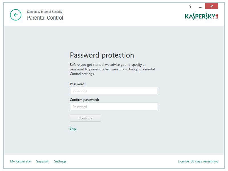
Task: Open the Support link in the footer
Action: click(42, 161)
